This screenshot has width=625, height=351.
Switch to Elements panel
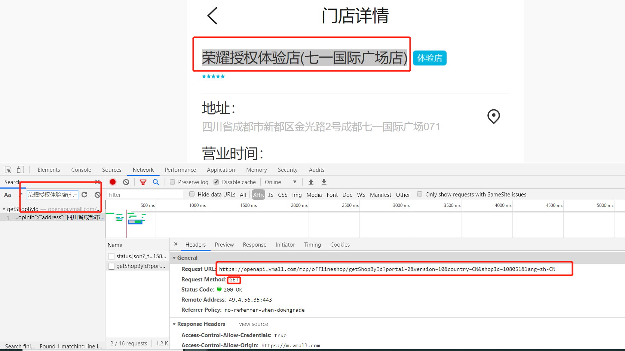point(49,170)
